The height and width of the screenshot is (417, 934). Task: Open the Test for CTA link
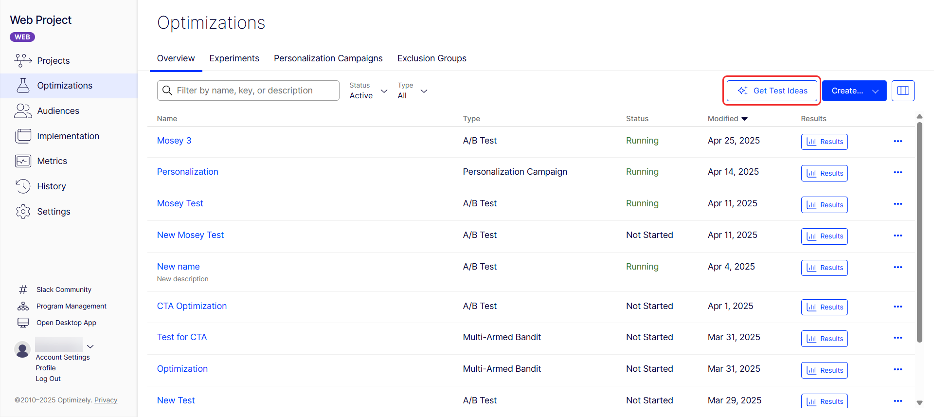pos(181,337)
